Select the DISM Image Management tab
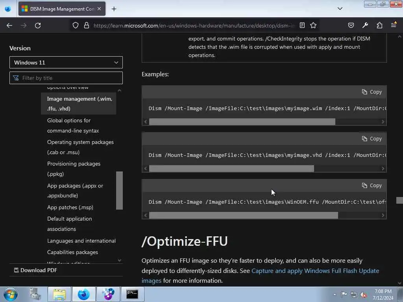The height and width of the screenshot is (302, 403). click(62, 9)
